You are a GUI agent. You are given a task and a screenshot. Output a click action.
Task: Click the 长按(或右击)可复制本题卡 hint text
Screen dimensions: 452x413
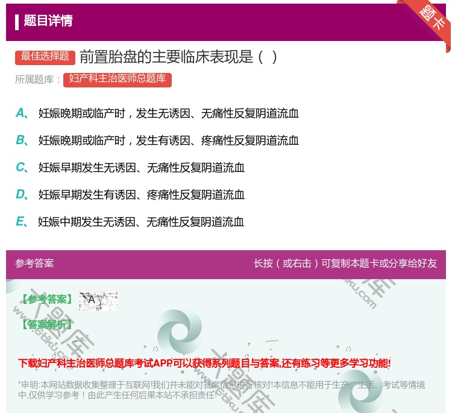[x=345, y=263]
